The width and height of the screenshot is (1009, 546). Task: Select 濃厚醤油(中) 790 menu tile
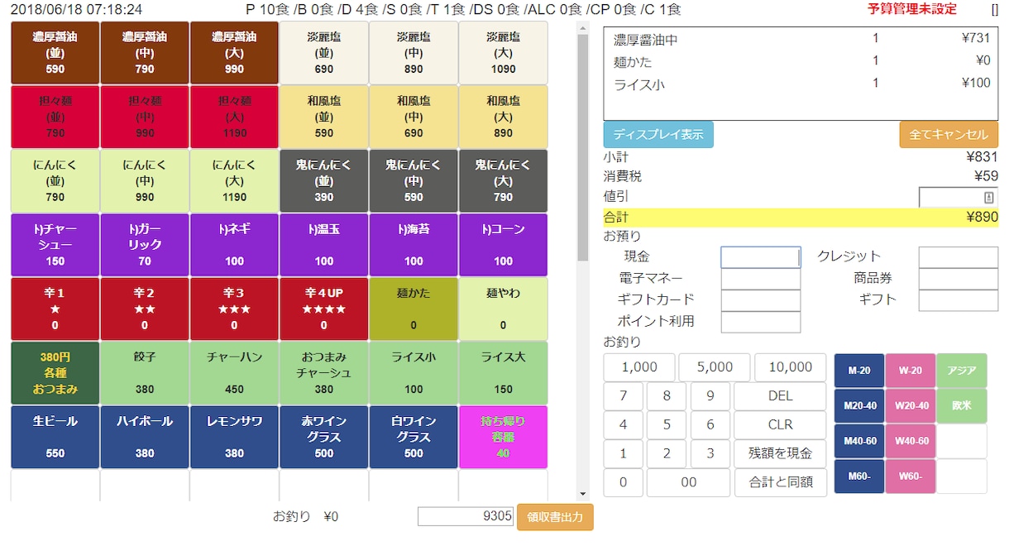click(x=145, y=53)
